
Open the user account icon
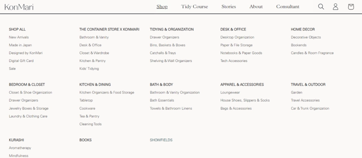tap(335, 7)
